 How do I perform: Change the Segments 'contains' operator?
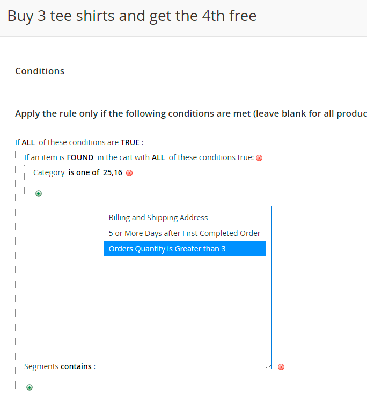76,366
